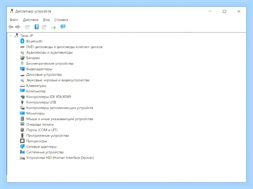Open the Справка menu
253x189 pixels.
tap(61, 20)
